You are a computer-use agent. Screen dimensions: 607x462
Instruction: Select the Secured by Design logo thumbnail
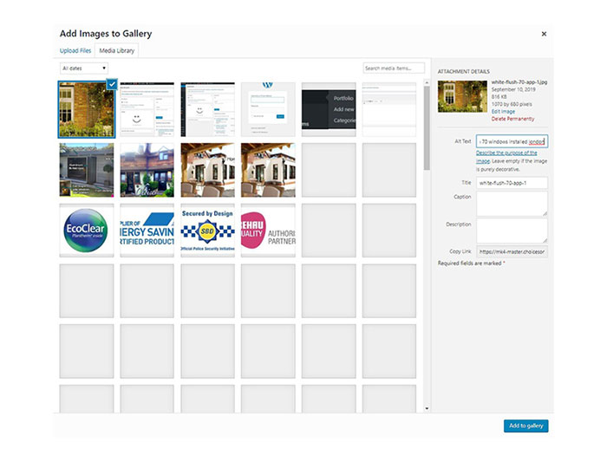(207, 231)
